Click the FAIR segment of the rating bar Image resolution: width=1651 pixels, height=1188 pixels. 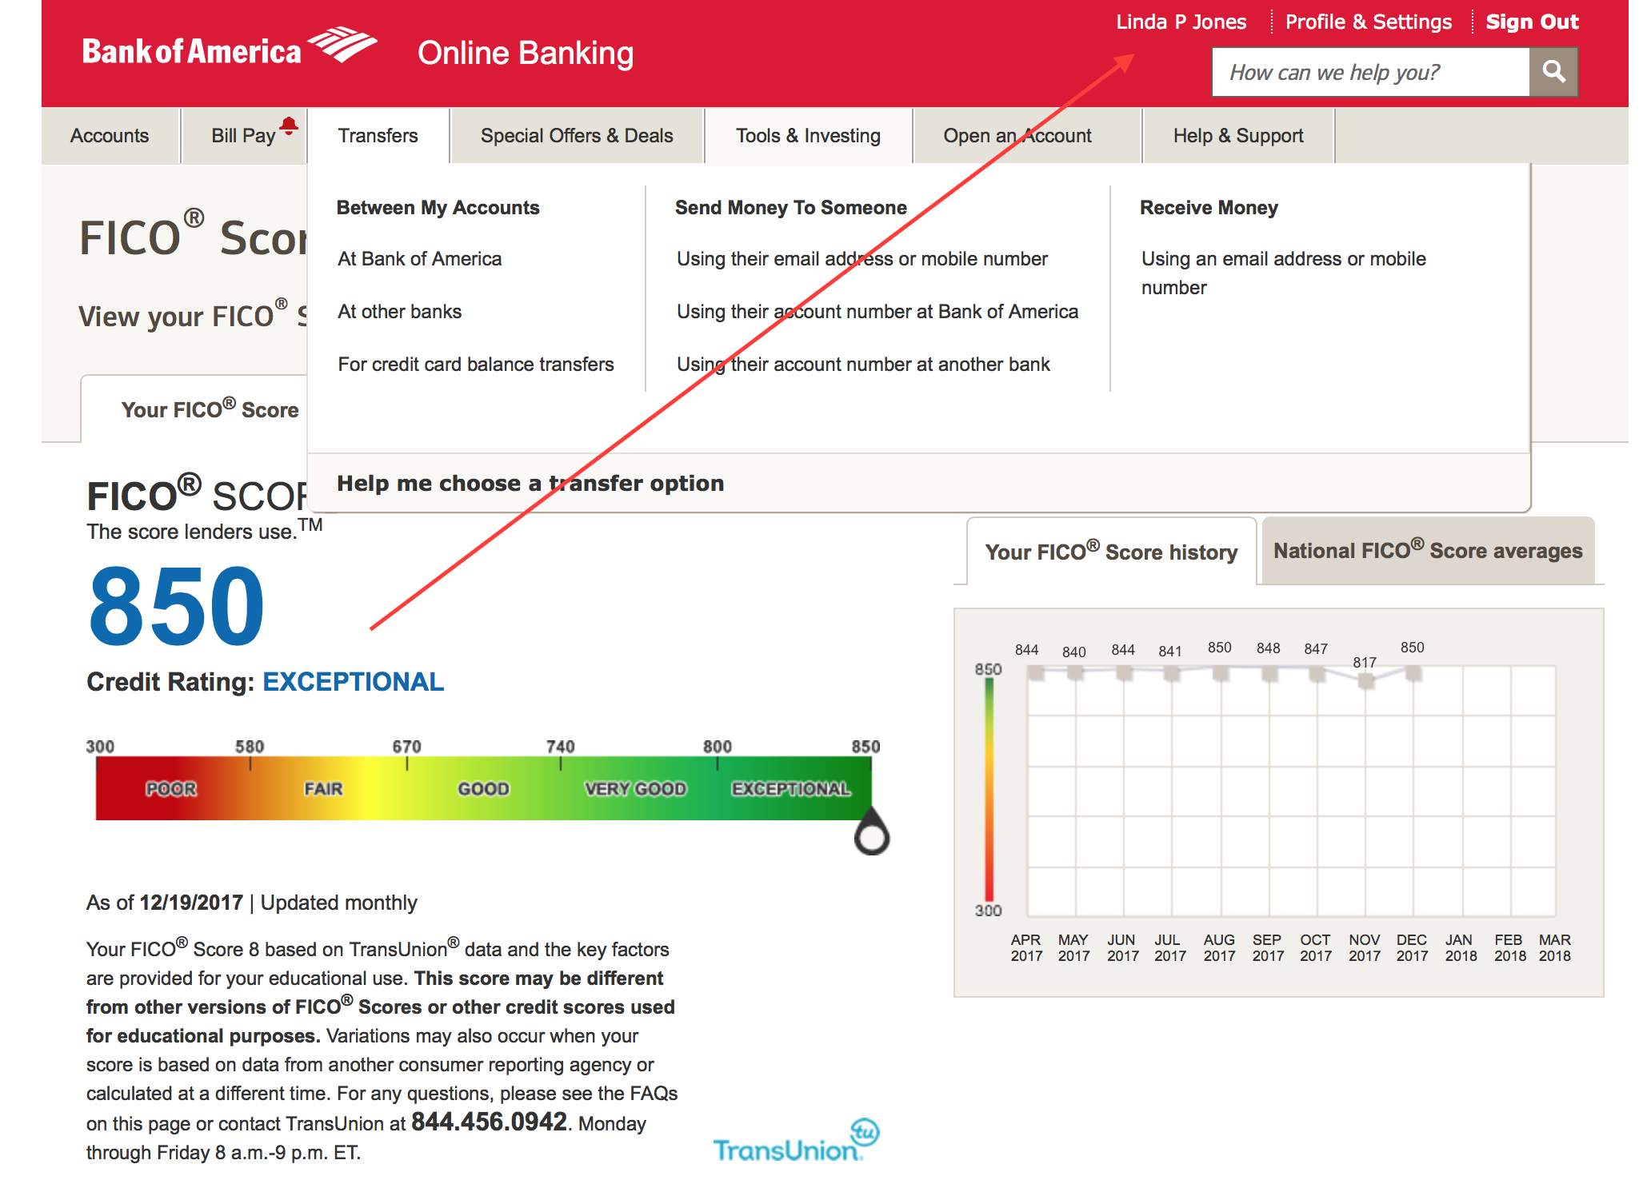pos(328,788)
